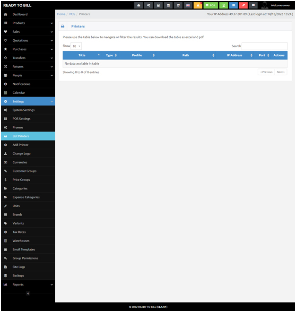Click the red eraser icon in top bar

click(x=243, y=5)
